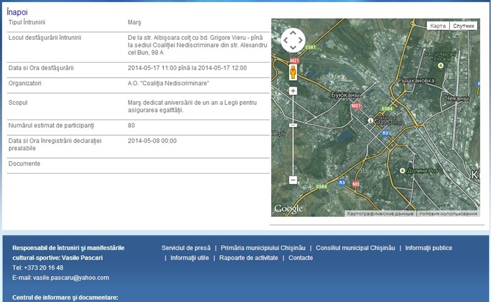Viewport: 491px width, 302px height.
Task: Open Serviciul de presă footer link
Action: coord(186,248)
